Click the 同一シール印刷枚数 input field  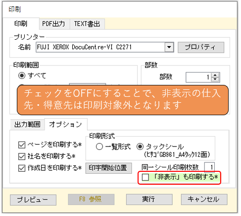[x=209, y=167]
